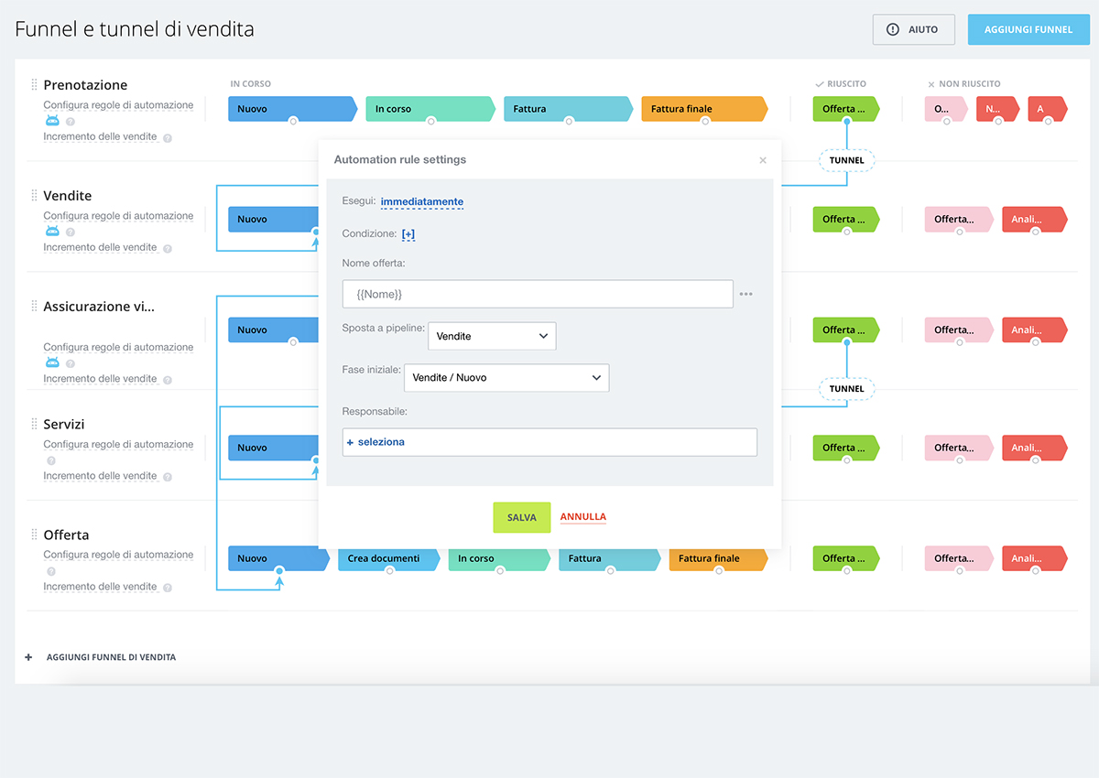The image size is (1099, 778).
Task: Open help beside Vendite 'Incremento delle vendite'
Action: pos(168,249)
